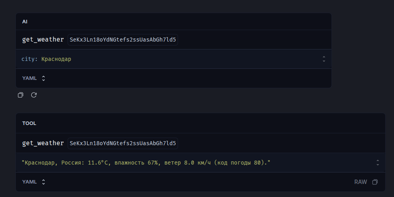This screenshot has width=394, height=197.
Task: Click the tool call ID badge in the AI card
Action: tap(123, 40)
